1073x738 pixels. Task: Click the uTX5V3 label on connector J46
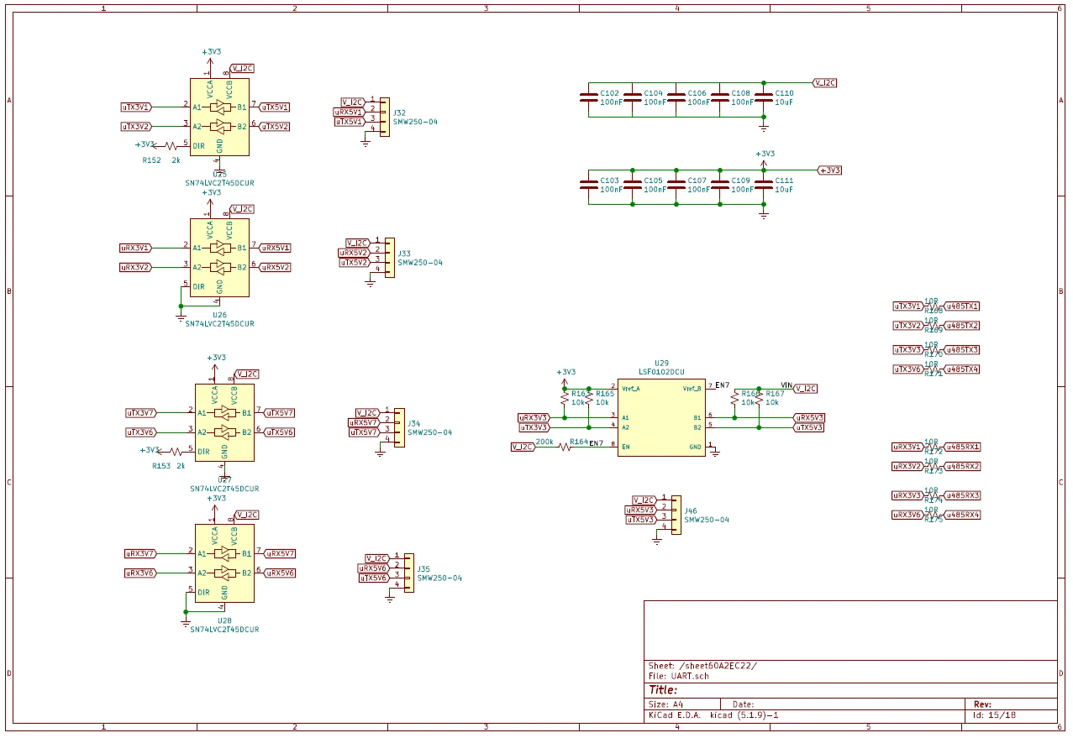point(640,520)
